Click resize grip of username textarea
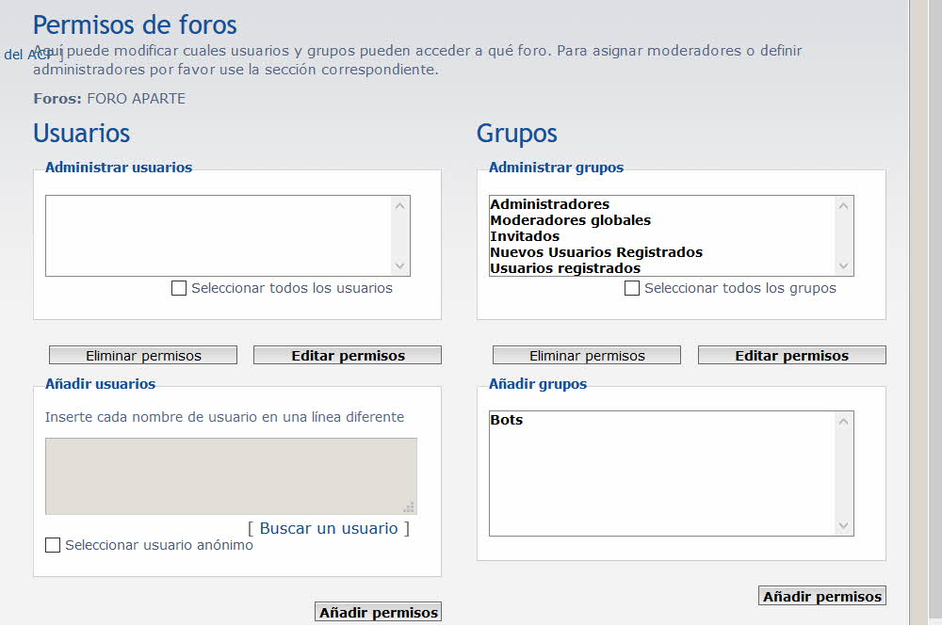The image size is (942, 626). click(409, 507)
